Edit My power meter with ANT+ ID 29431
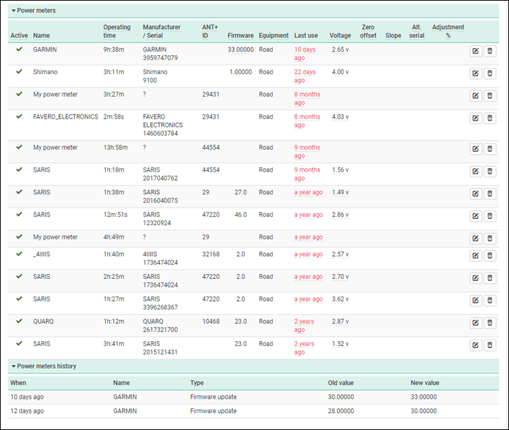The image size is (509, 430). 476,96
